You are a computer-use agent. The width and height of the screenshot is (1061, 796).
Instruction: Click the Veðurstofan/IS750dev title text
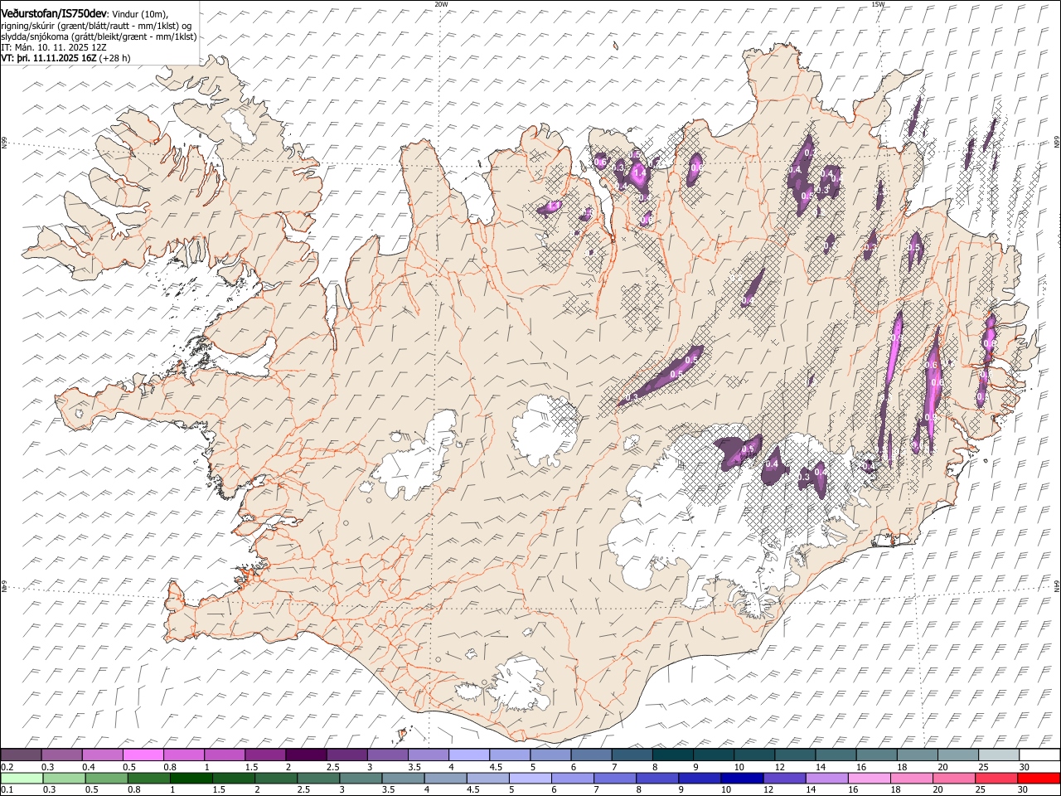pos(54,13)
